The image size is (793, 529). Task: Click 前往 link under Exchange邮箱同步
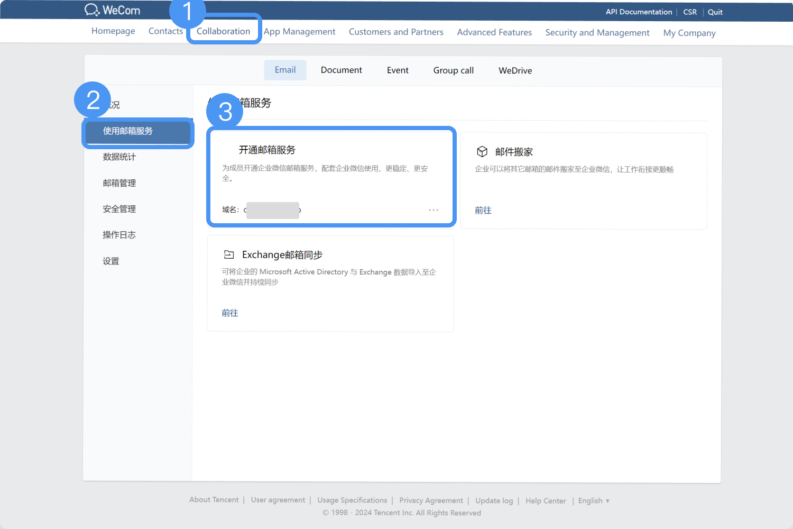point(230,313)
